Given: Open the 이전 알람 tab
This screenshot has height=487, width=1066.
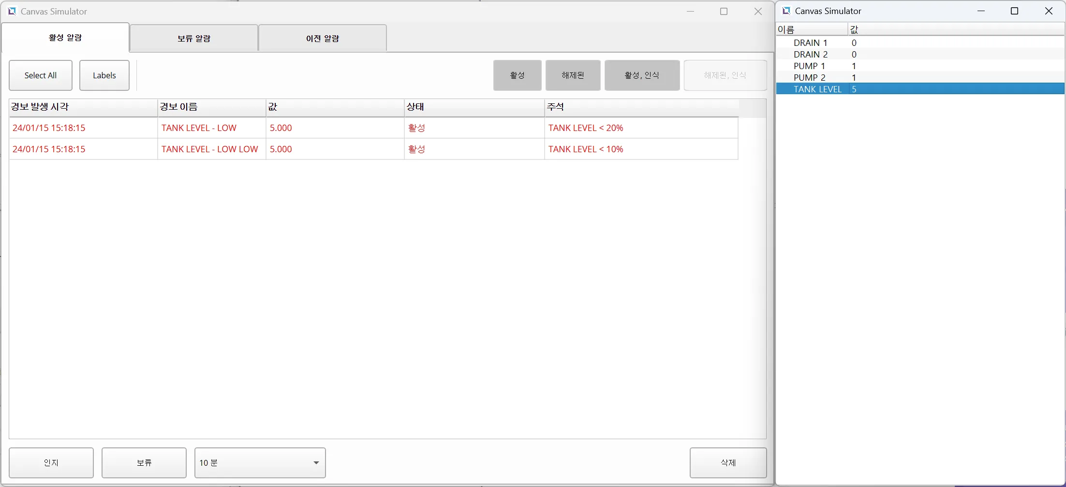Looking at the screenshot, I should pos(322,38).
